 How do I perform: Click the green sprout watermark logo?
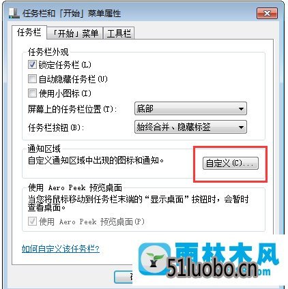tap(155, 259)
